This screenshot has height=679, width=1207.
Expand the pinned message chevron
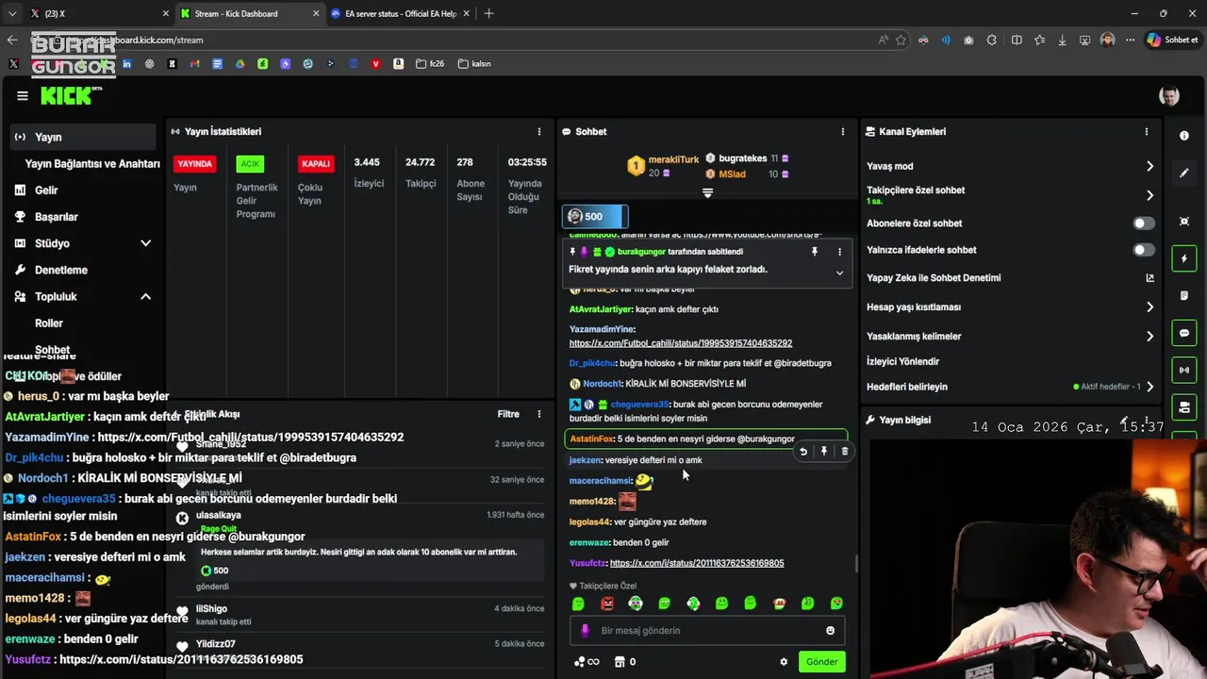point(839,273)
